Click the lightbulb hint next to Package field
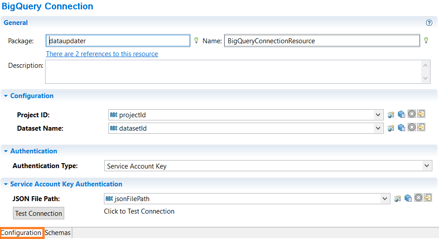The image size is (439, 239). (x=196, y=41)
